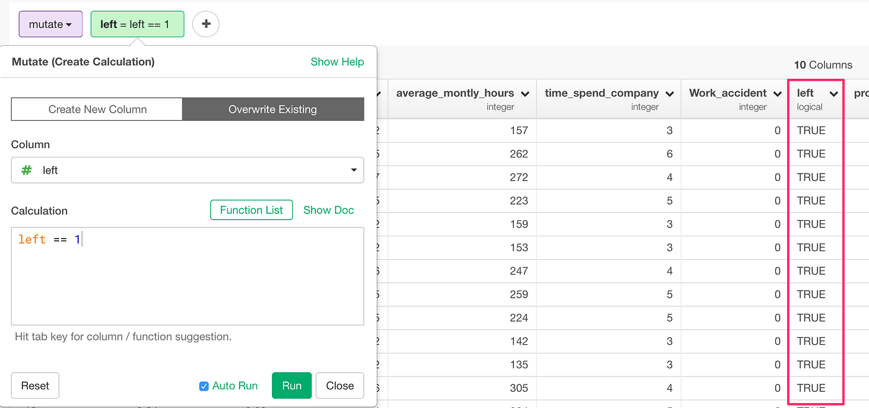Open the mutate step dropdown
The image size is (869, 408).
point(50,24)
